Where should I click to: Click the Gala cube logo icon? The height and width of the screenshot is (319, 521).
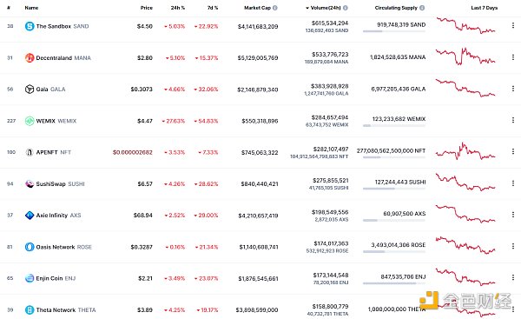[30, 90]
